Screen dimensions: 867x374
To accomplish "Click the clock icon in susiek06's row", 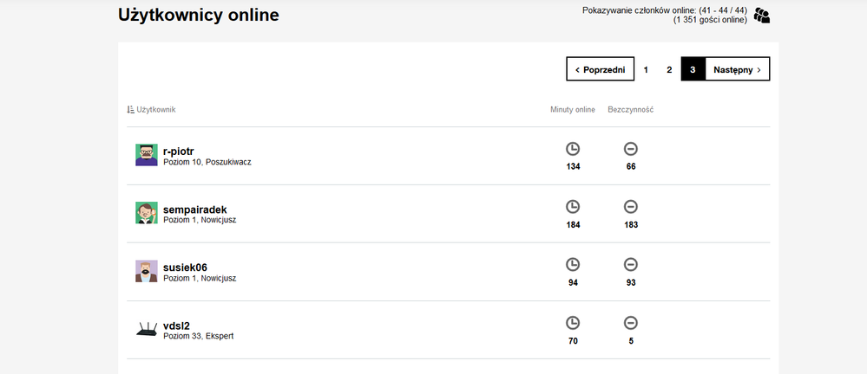I will pos(573,265).
